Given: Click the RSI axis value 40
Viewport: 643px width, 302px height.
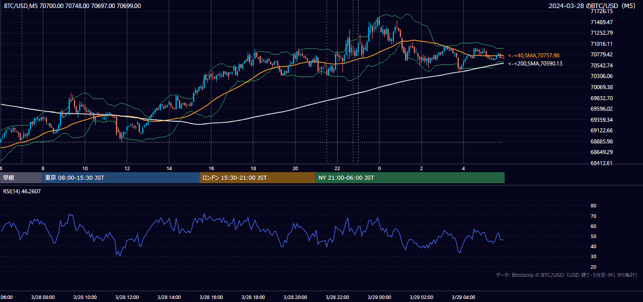Looking at the screenshot, I should 593,246.
